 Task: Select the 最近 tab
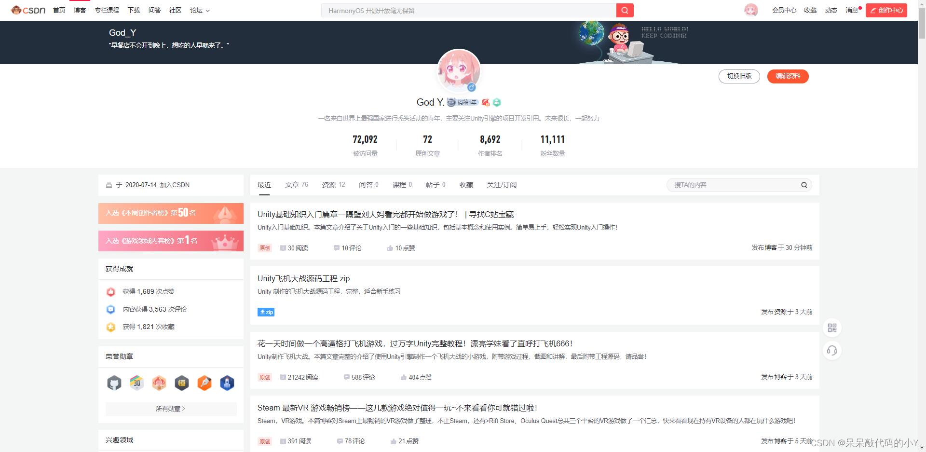pyautogui.click(x=264, y=185)
